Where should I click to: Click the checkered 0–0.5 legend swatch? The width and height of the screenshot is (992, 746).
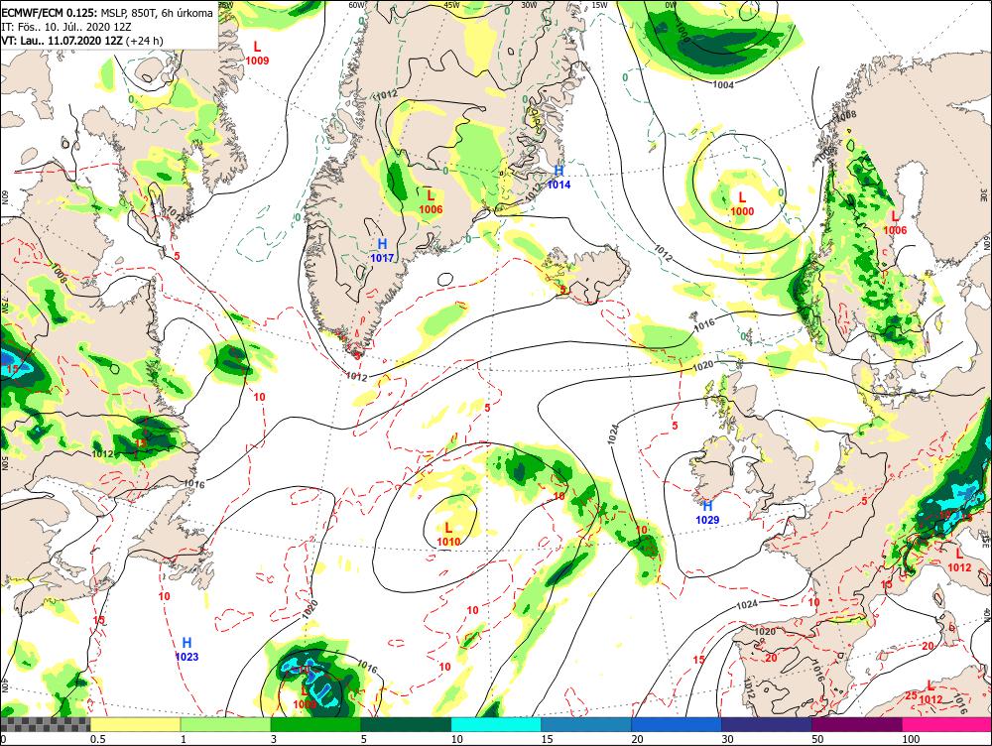point(46,724)
